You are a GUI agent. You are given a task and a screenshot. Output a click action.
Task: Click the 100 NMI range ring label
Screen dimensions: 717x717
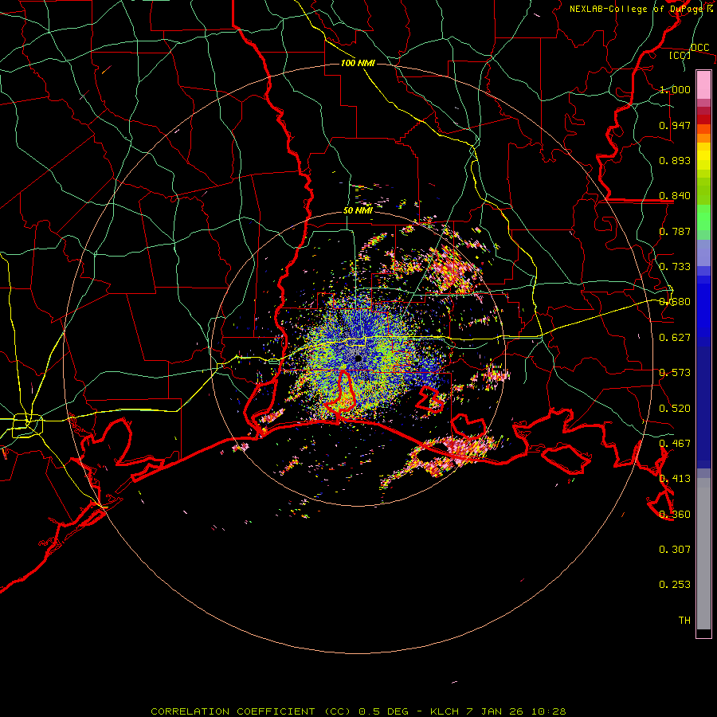tap(358, 63)
